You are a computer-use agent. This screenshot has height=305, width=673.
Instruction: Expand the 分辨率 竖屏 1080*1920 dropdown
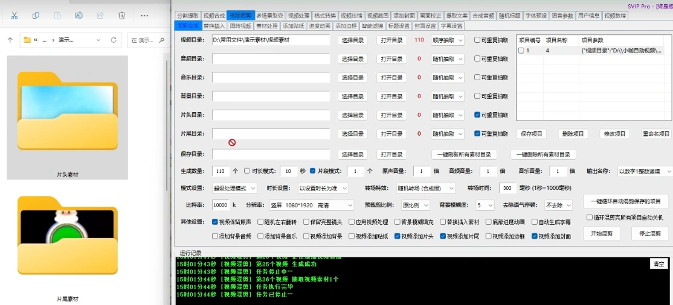click(x=311, y=206)
